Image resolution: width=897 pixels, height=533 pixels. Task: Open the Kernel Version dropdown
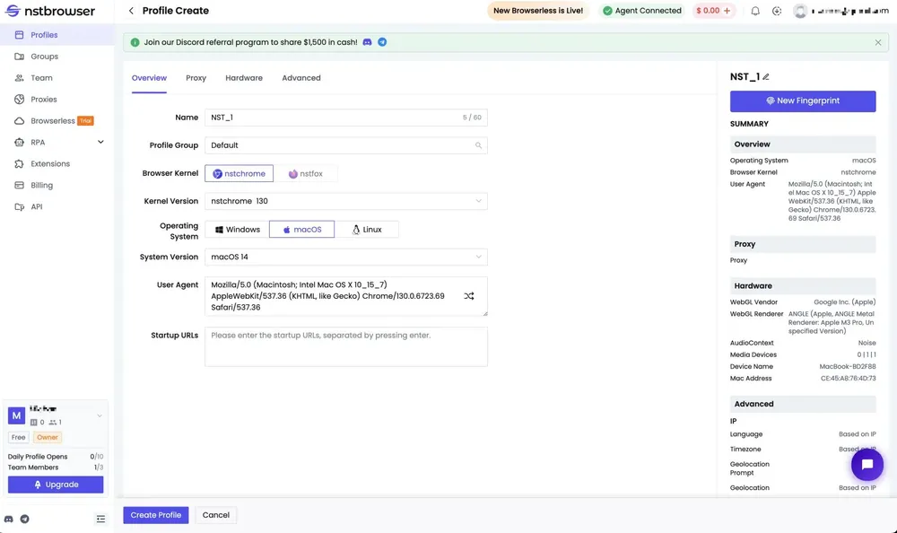click(x=346, y=201)
